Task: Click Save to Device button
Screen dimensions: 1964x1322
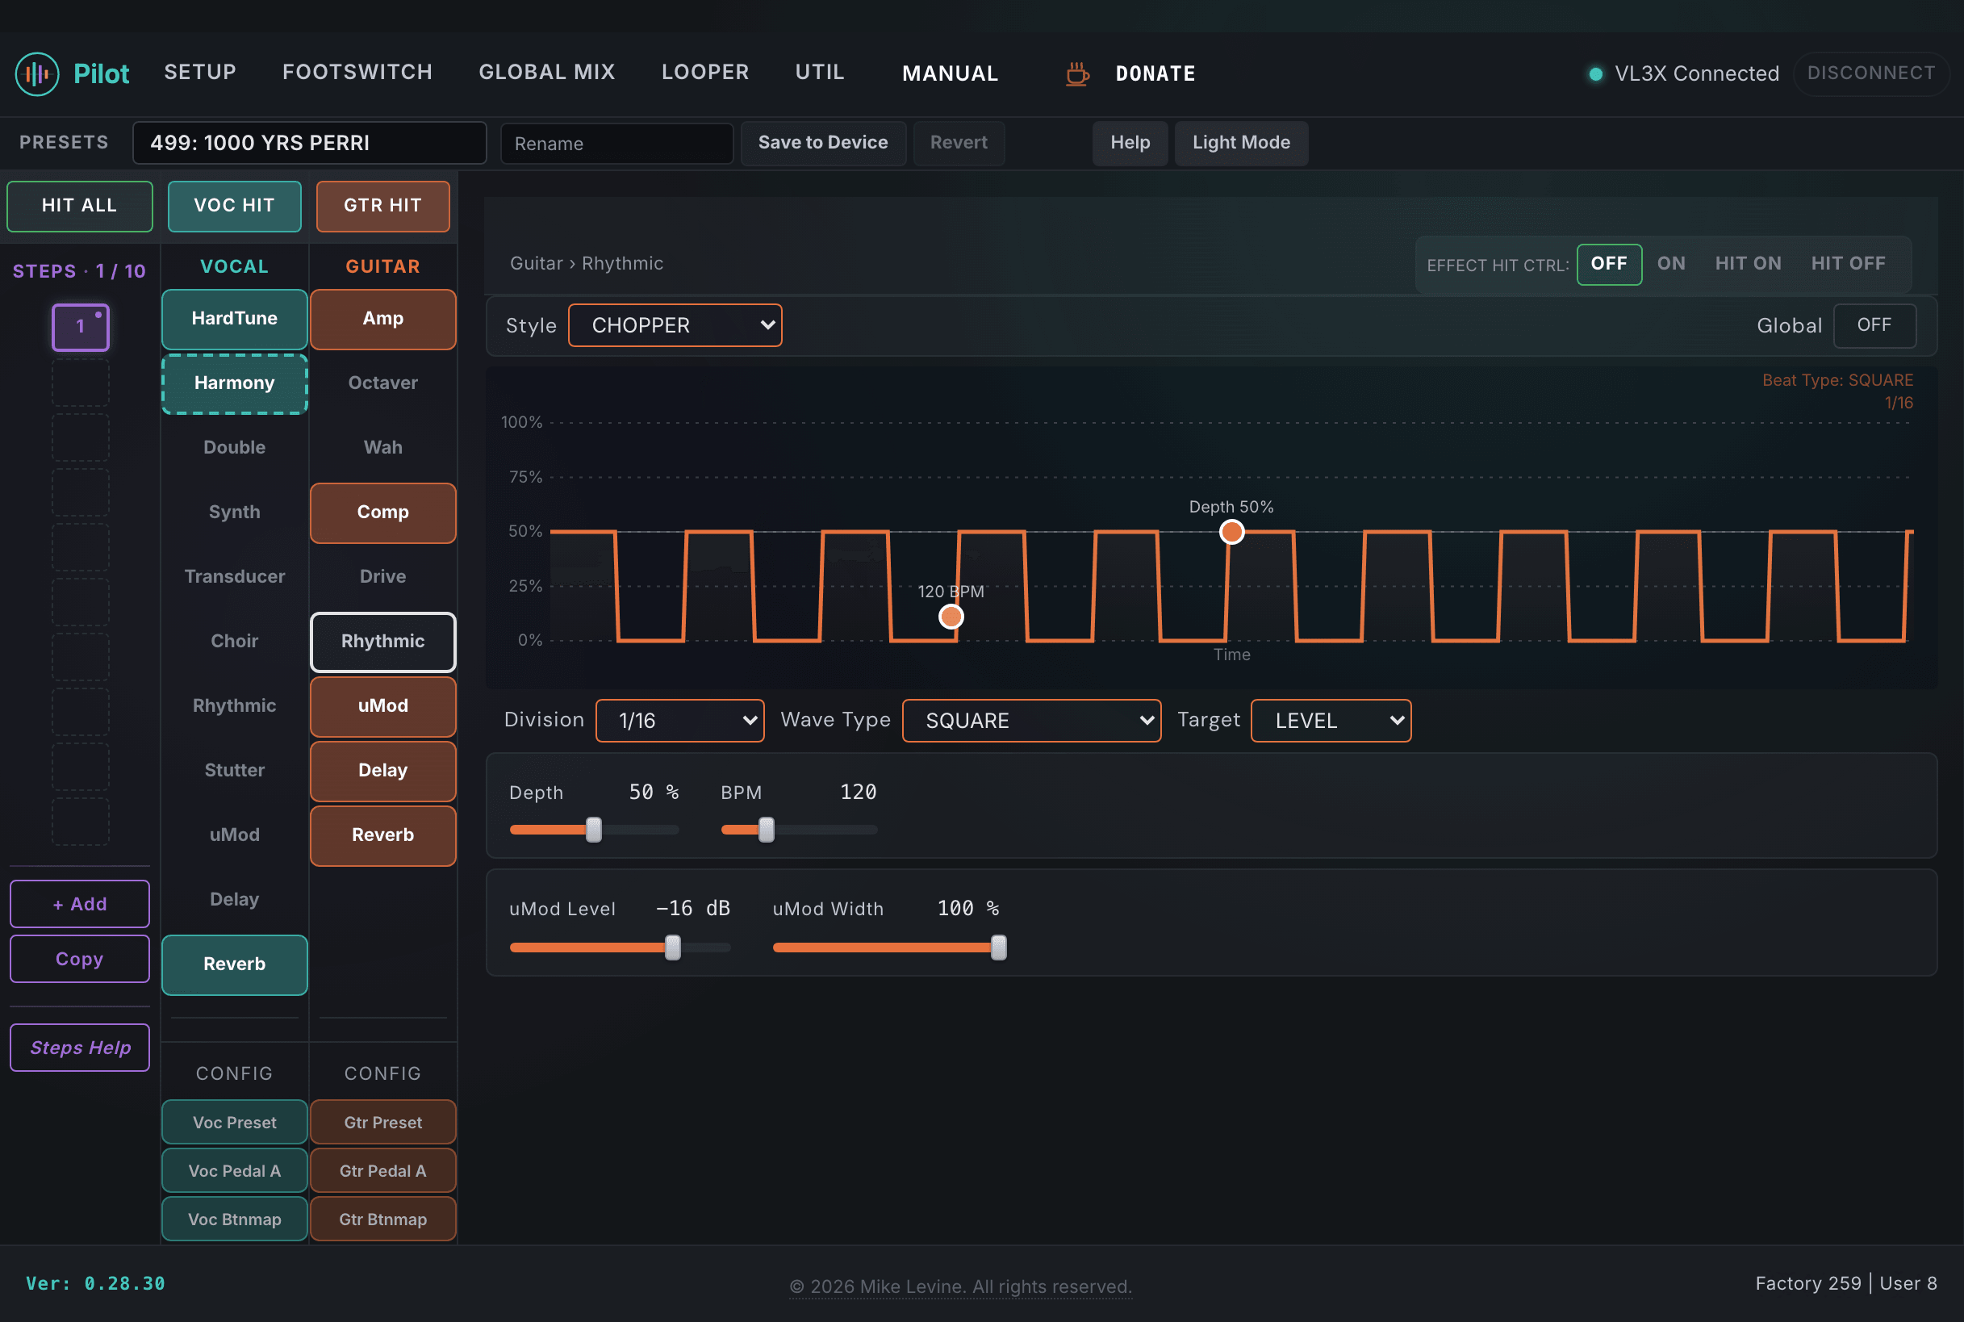Action: [x=823, y=144]
